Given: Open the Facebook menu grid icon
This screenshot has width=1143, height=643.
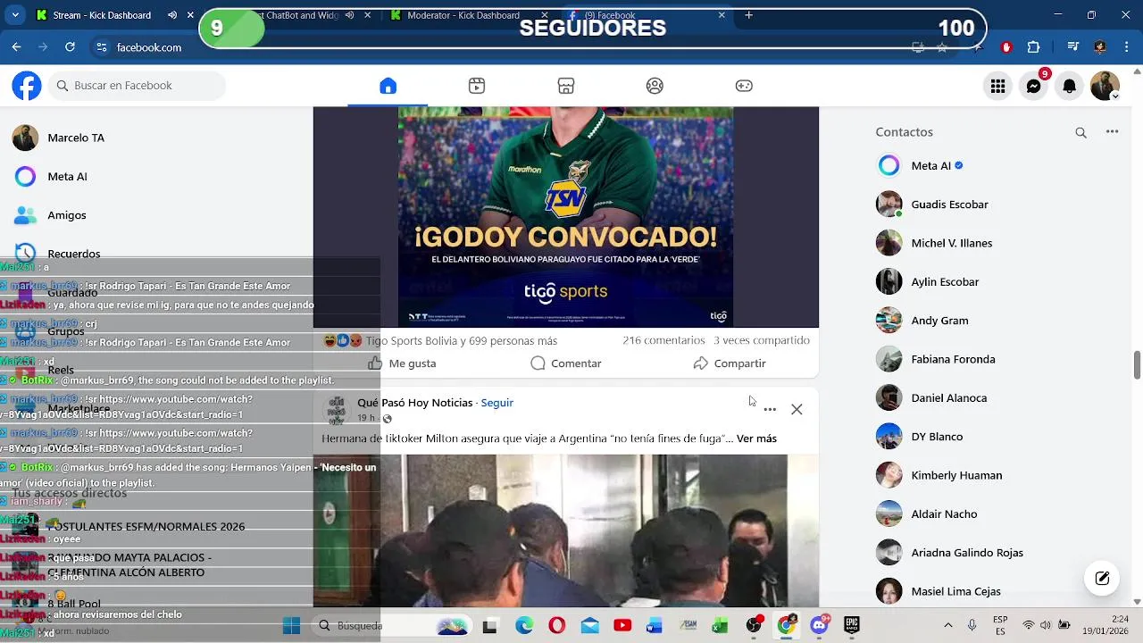Looking at the screenshot, I should pos(997,86).
